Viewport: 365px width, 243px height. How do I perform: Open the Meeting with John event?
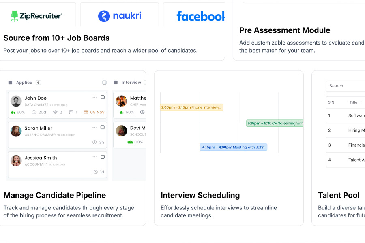[233, 147]
